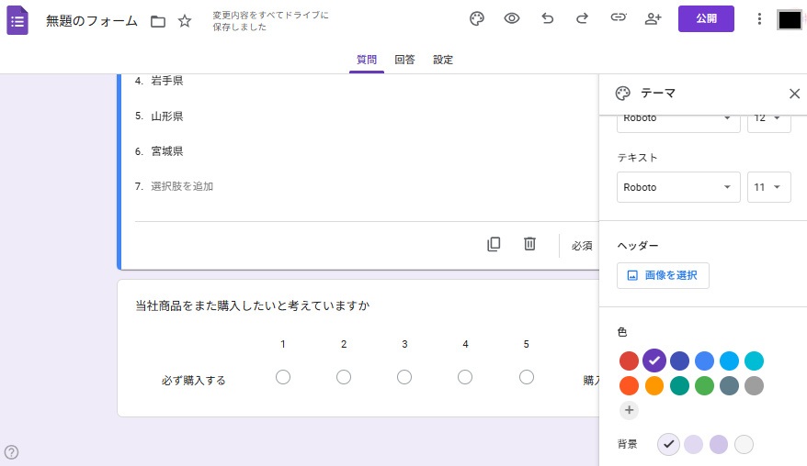
Task: Click the redo arrow icon
Action: pyautogui.click(x=582, y=19)
